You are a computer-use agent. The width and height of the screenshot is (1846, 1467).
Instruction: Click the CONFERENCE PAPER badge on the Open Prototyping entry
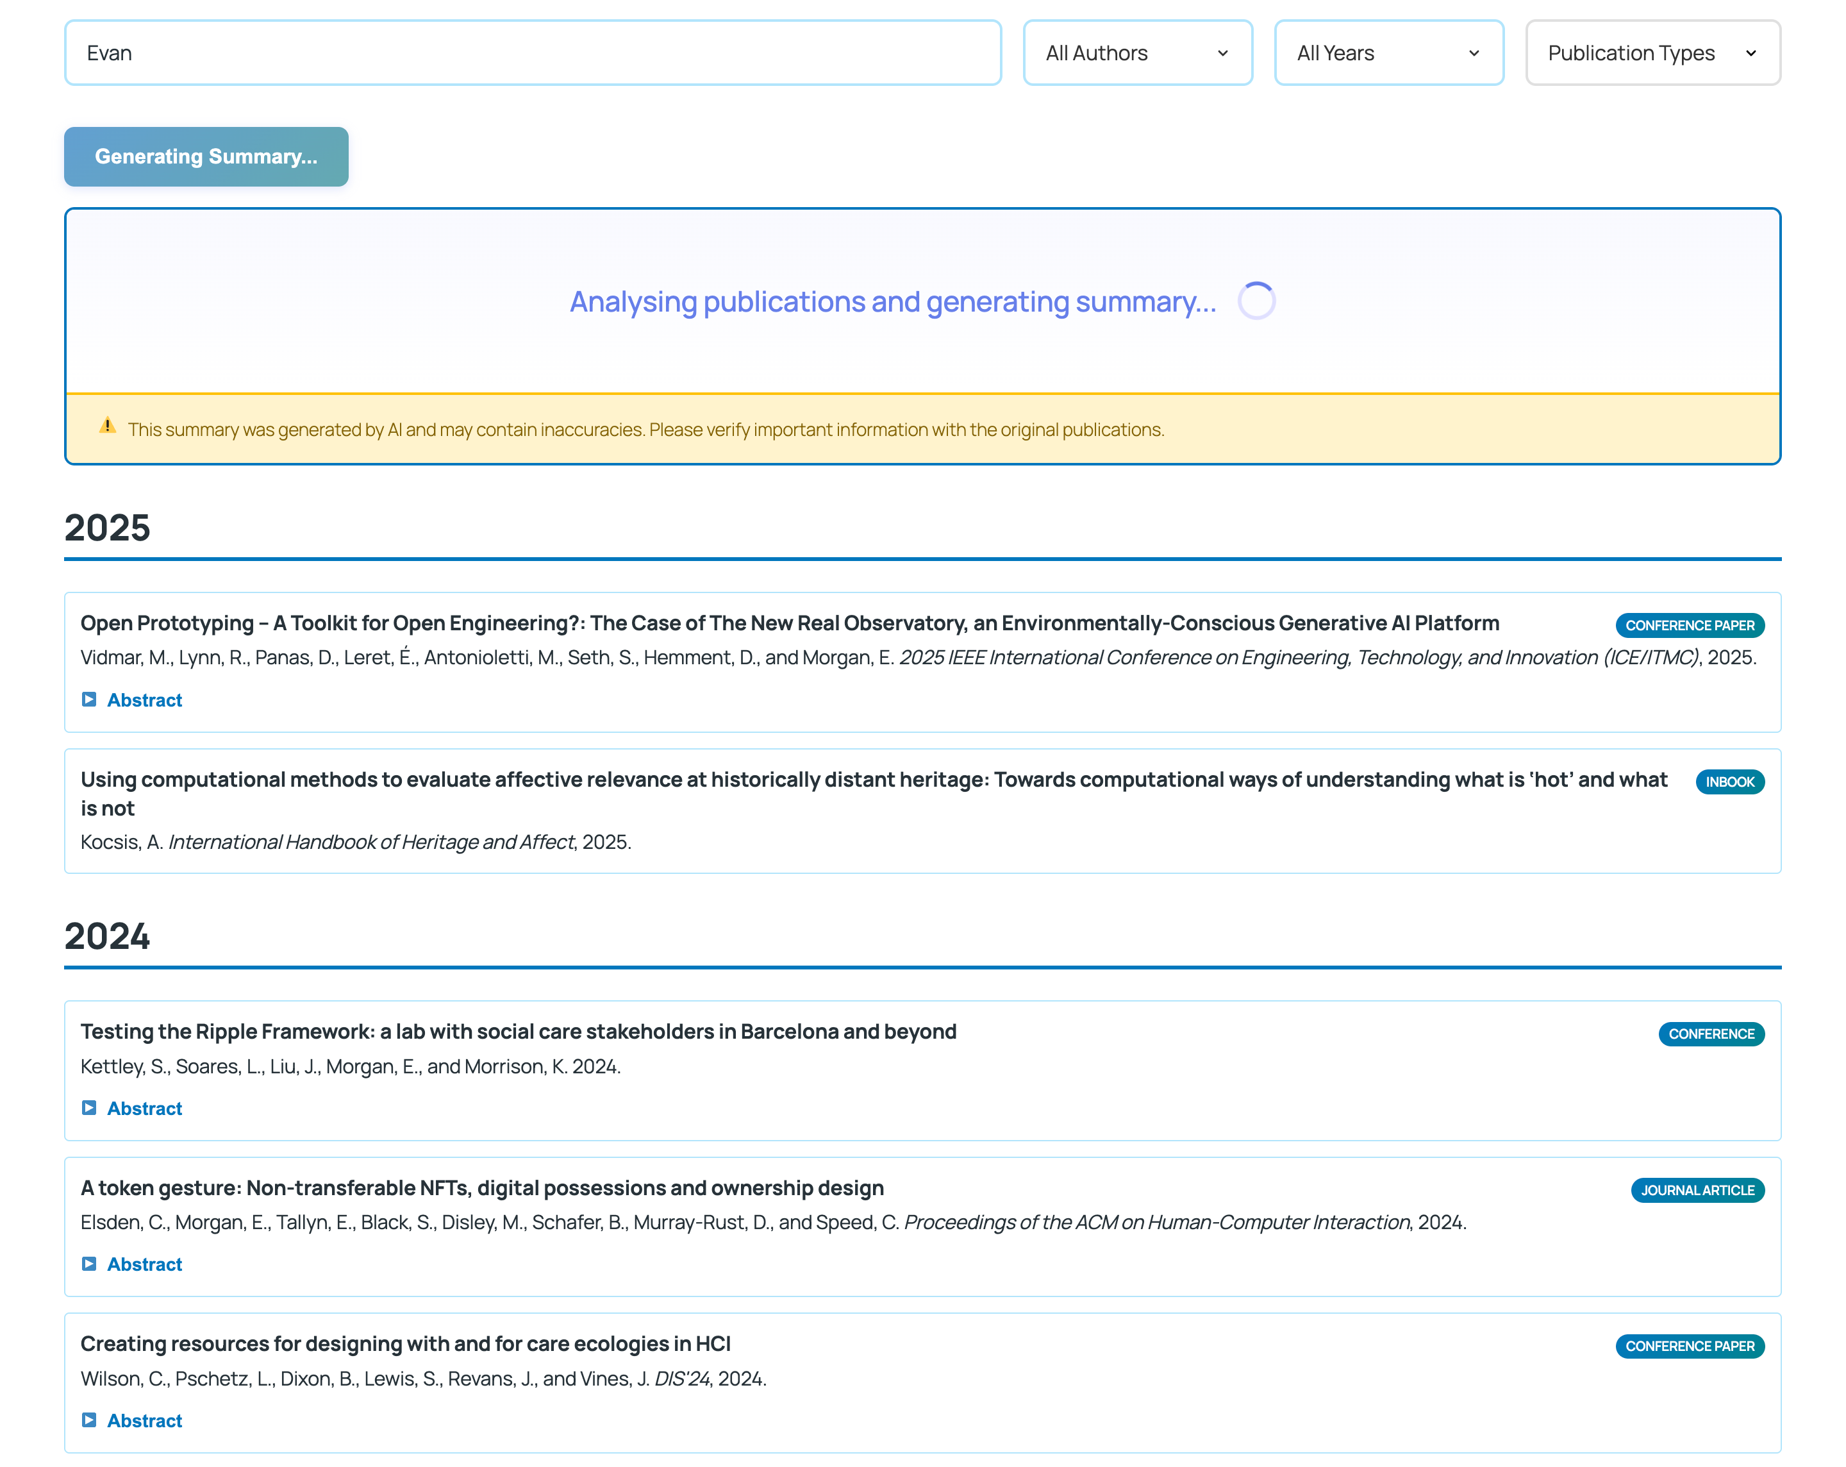pyautogui.click(x=1690, y=625)
